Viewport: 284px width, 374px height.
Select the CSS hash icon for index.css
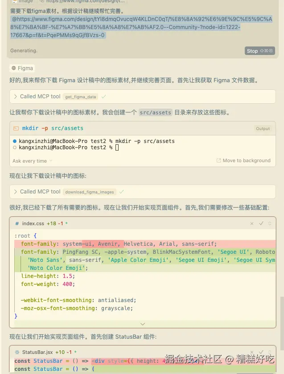(x=17, y=223)
